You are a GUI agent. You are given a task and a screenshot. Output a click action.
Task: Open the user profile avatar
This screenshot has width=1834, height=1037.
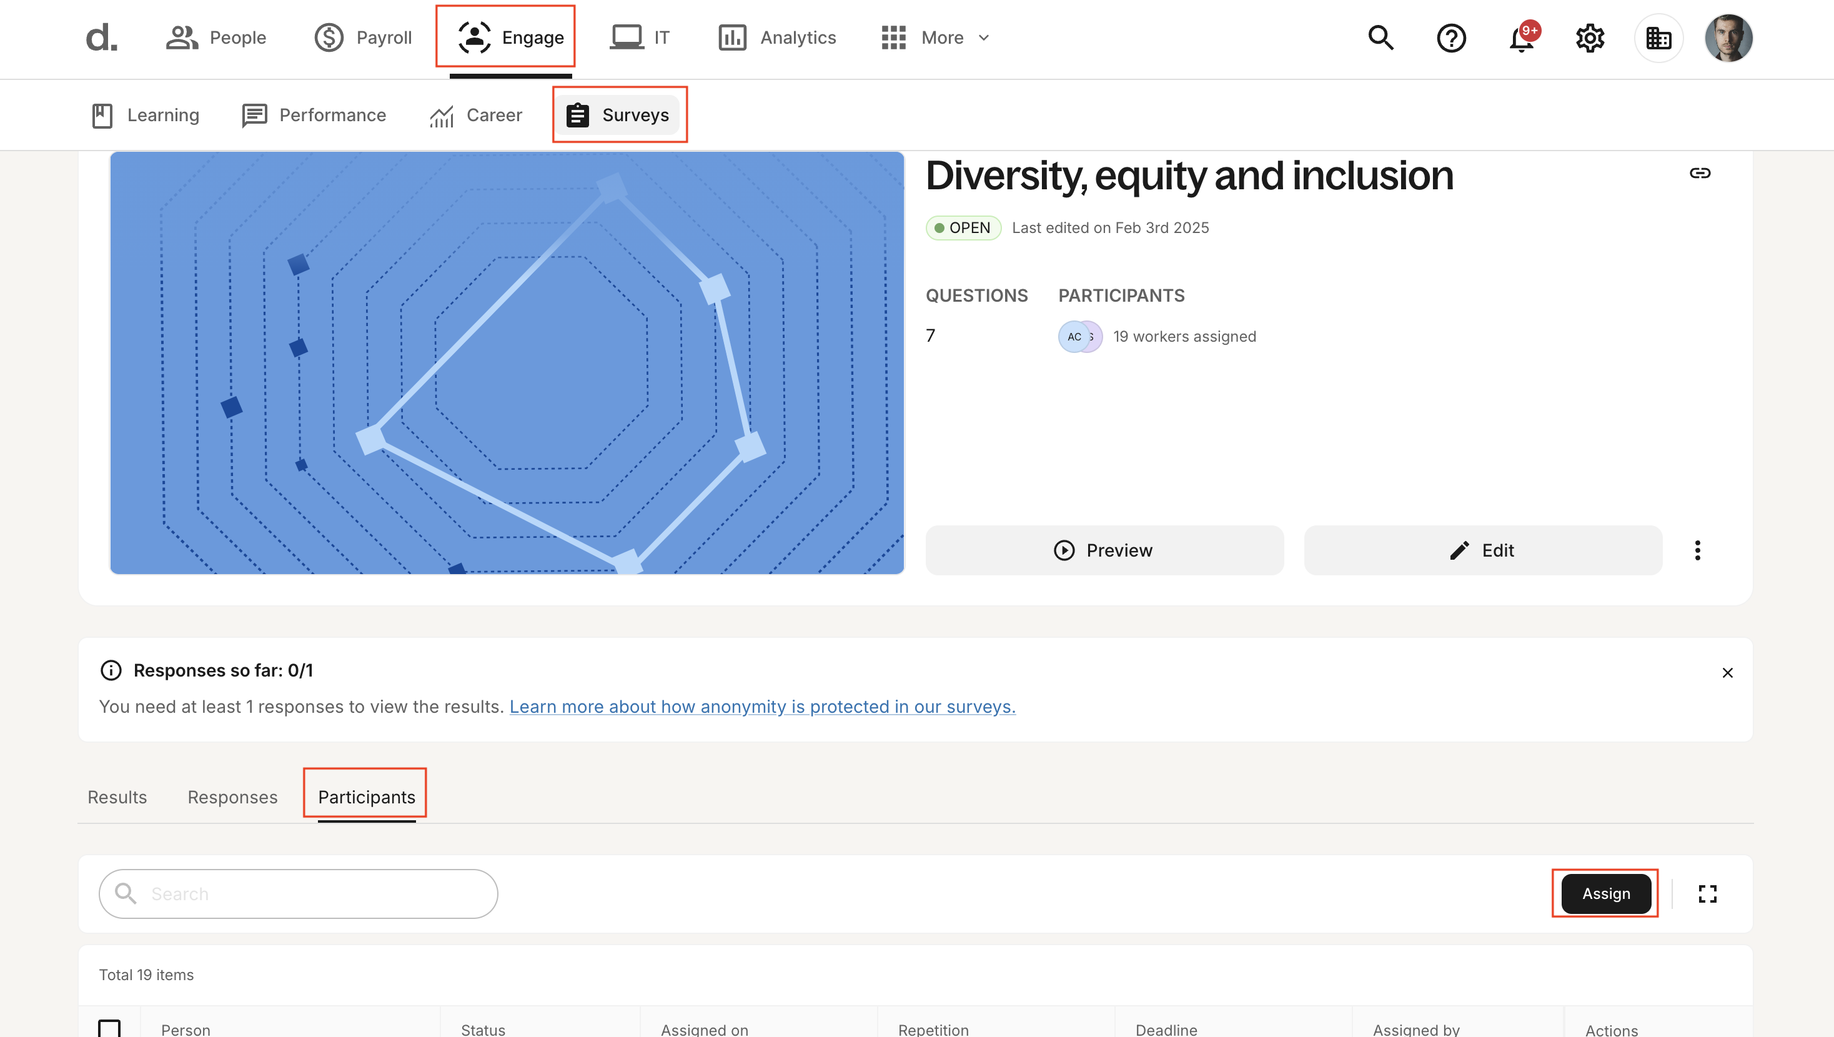point(1728,37)
